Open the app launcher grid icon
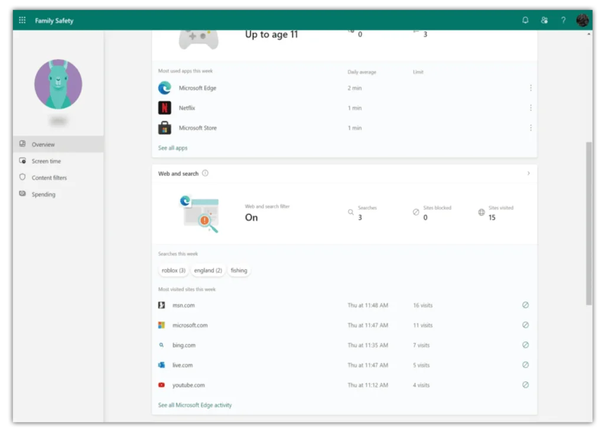 [x=22, y=20]
